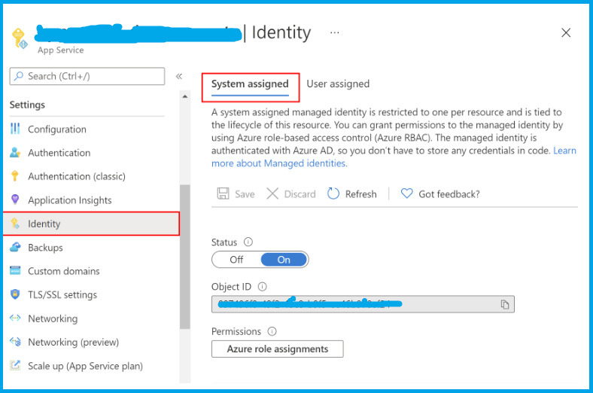Click the Save button label
Viewport: 593px width, 393px height.
[245, 194]
